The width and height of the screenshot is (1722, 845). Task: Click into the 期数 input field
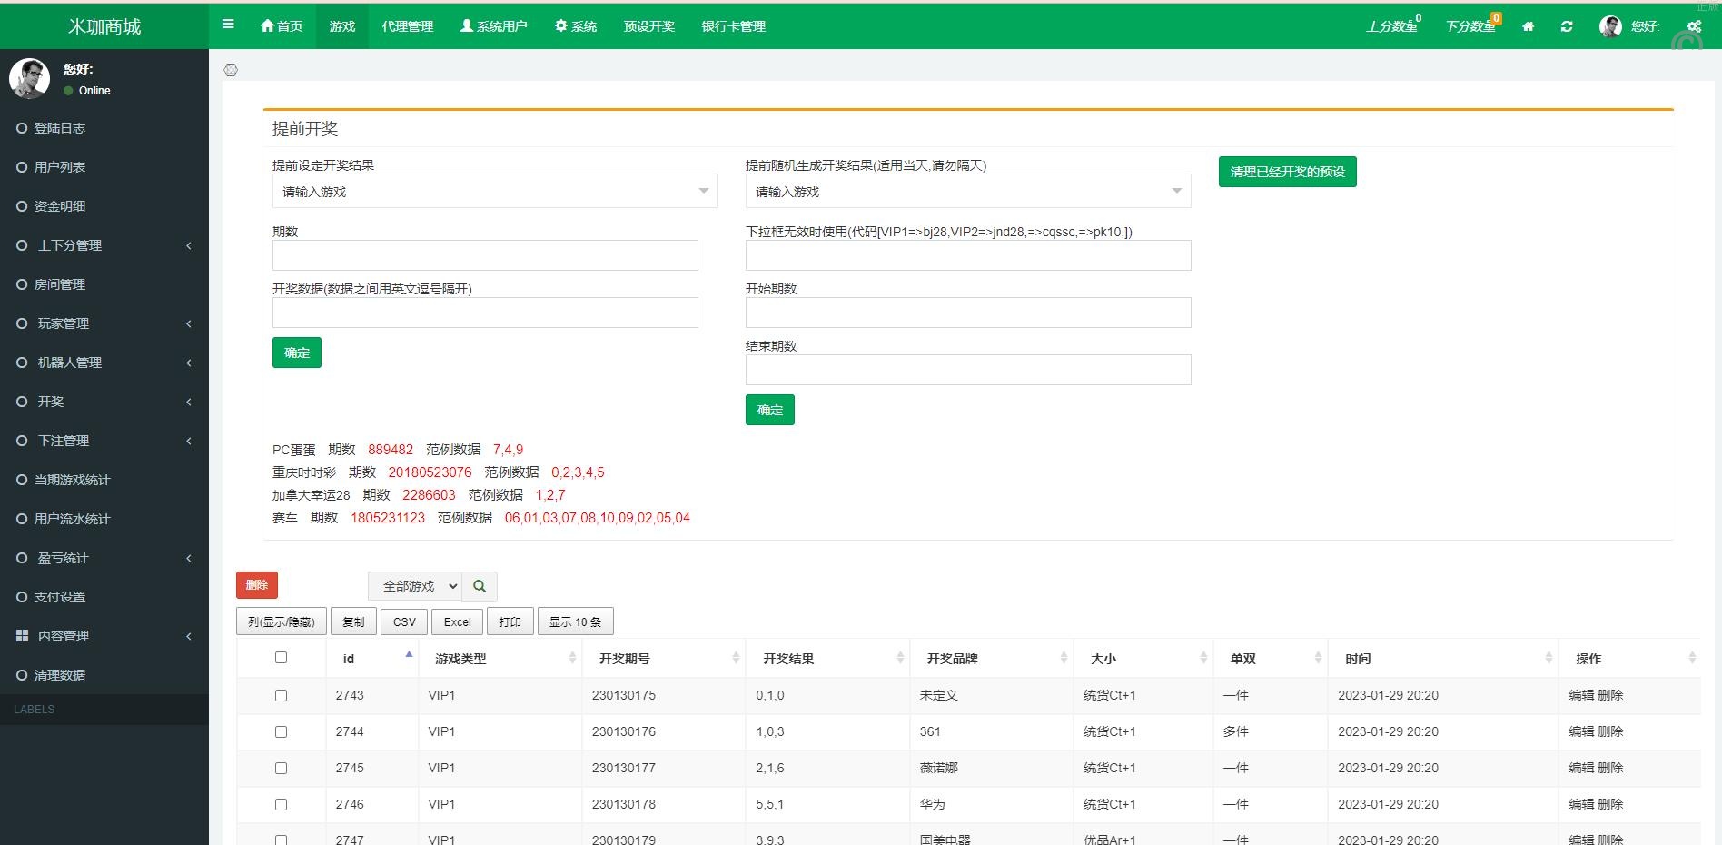[485, 255]
